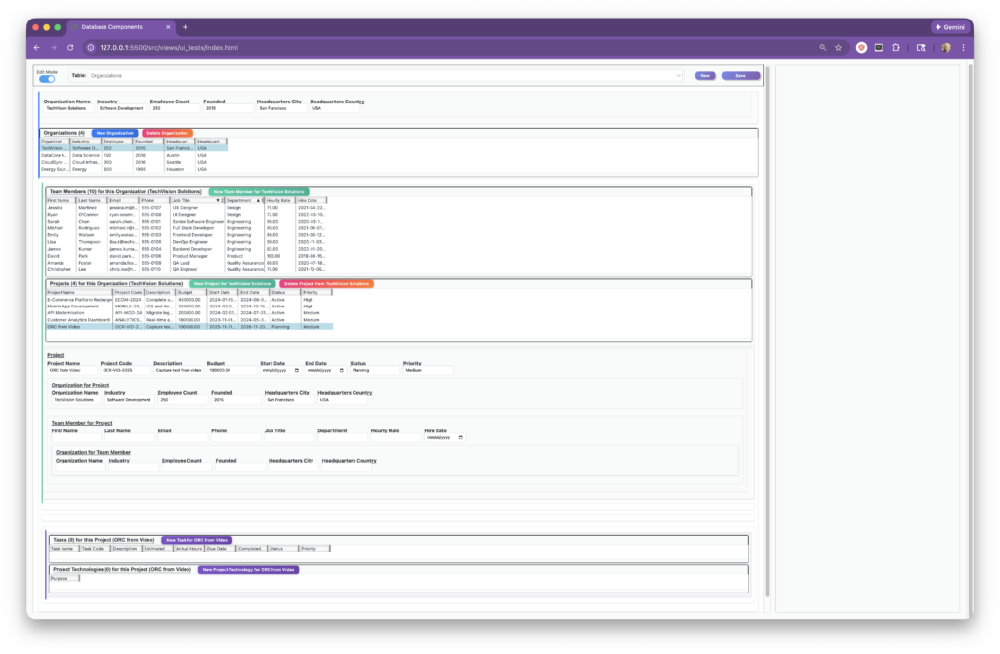Screen dimensions: 1000x654
Task: Open the Start Date calendar picker icon
Action: [x=296, y=371]
